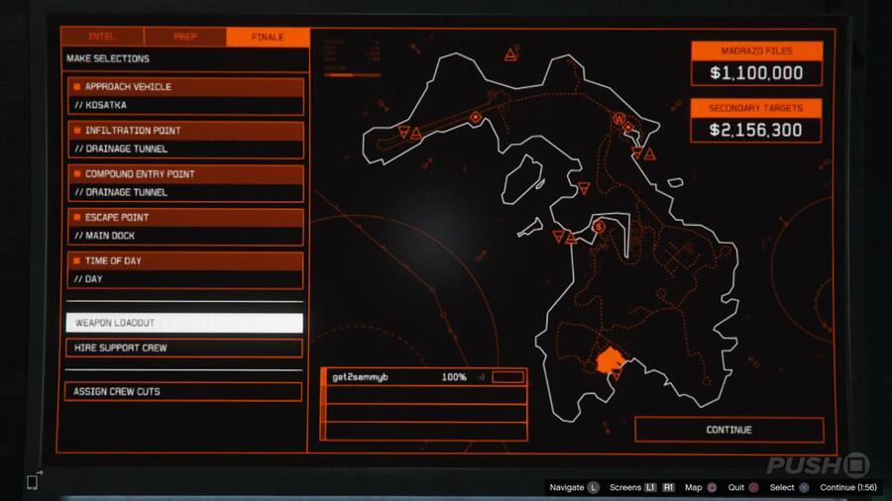Click the voice speaker icon beside 100%
The image size is (892, 501).
pos(481,377)
